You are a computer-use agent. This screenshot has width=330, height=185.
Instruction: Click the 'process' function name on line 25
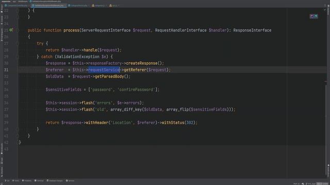(71, 30)
